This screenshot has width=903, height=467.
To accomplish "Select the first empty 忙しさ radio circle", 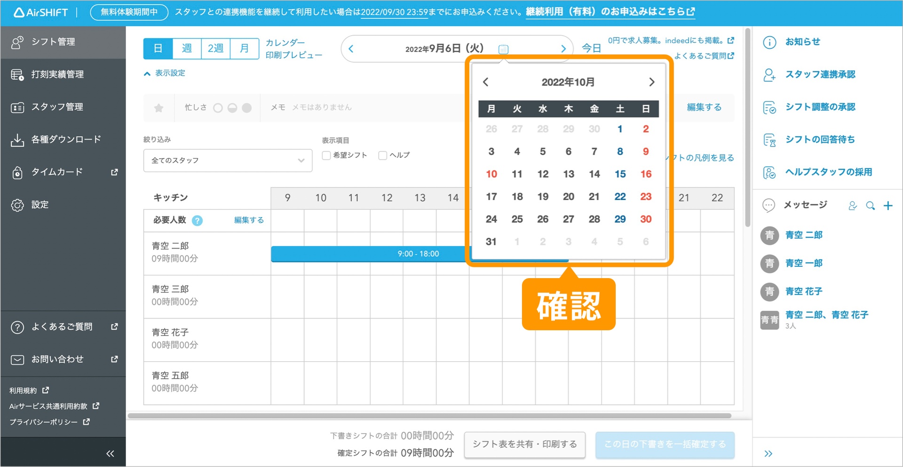I will (218, 108).
